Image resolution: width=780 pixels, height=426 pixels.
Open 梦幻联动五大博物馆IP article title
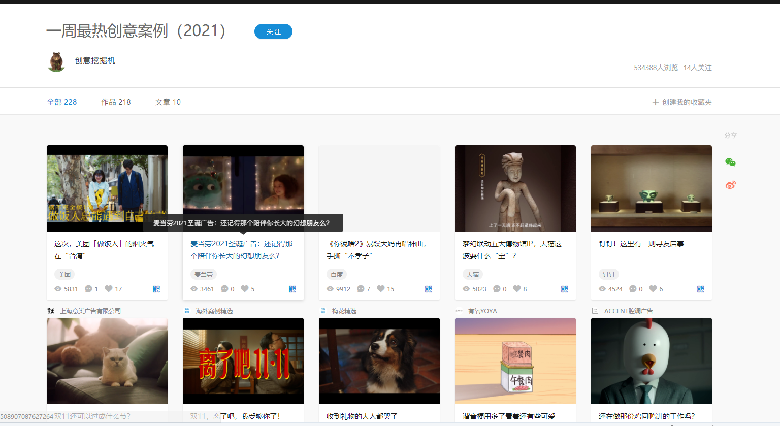point(512,250)
